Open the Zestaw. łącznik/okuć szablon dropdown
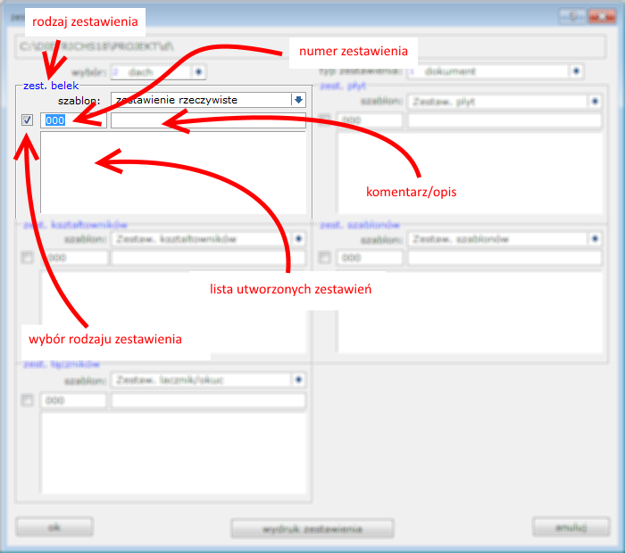Screen dimensions: 625x553 pos(298,380)
